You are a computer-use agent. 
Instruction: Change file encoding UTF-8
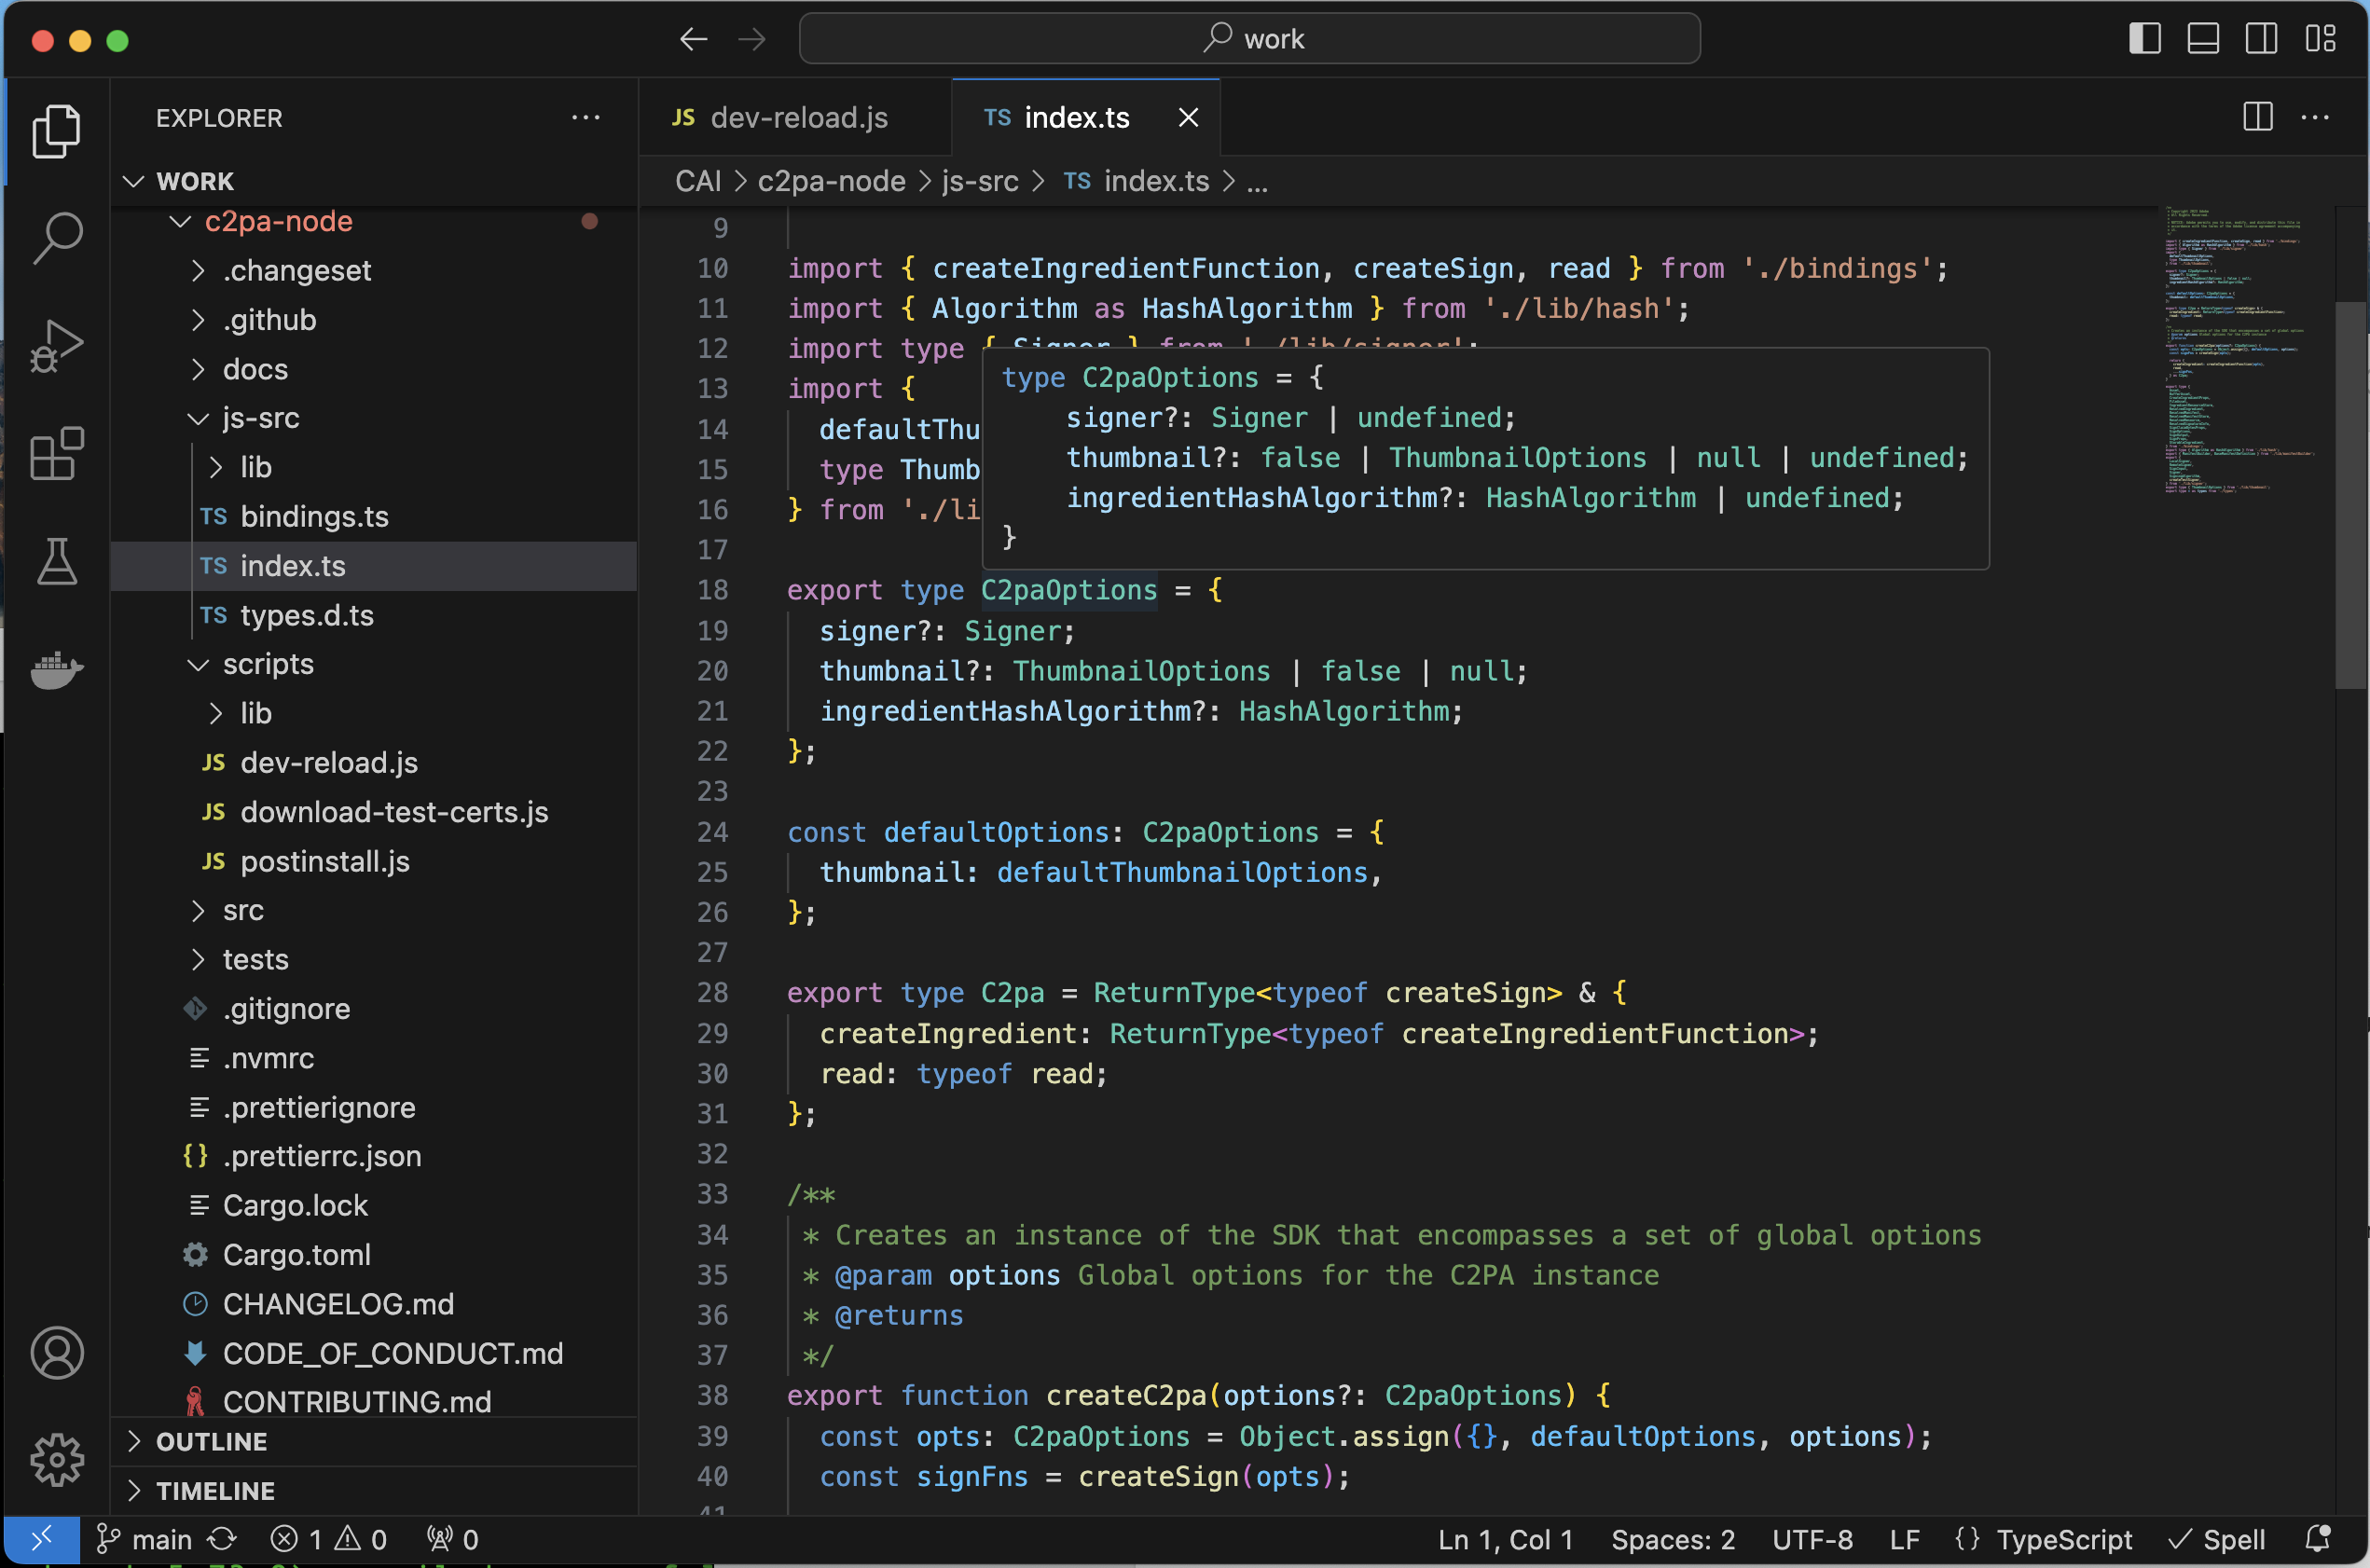pyautogui.click(x=1812, y=1539)
